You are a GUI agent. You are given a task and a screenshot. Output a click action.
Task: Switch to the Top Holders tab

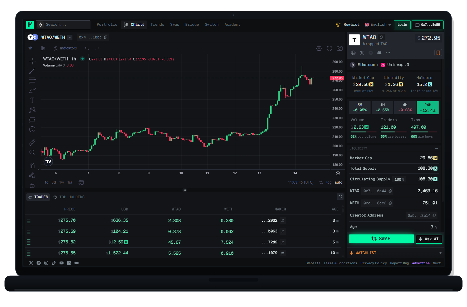coord(69,197)
